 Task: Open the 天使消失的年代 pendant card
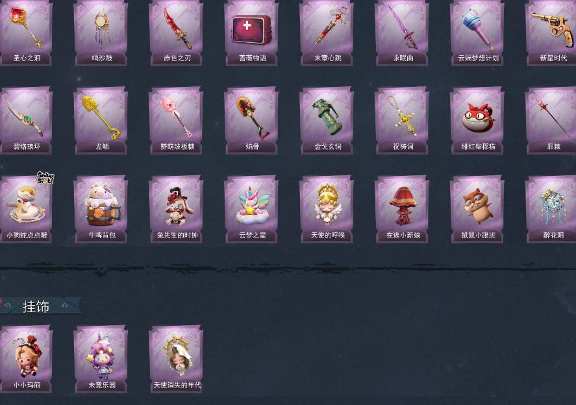point(176,359)
